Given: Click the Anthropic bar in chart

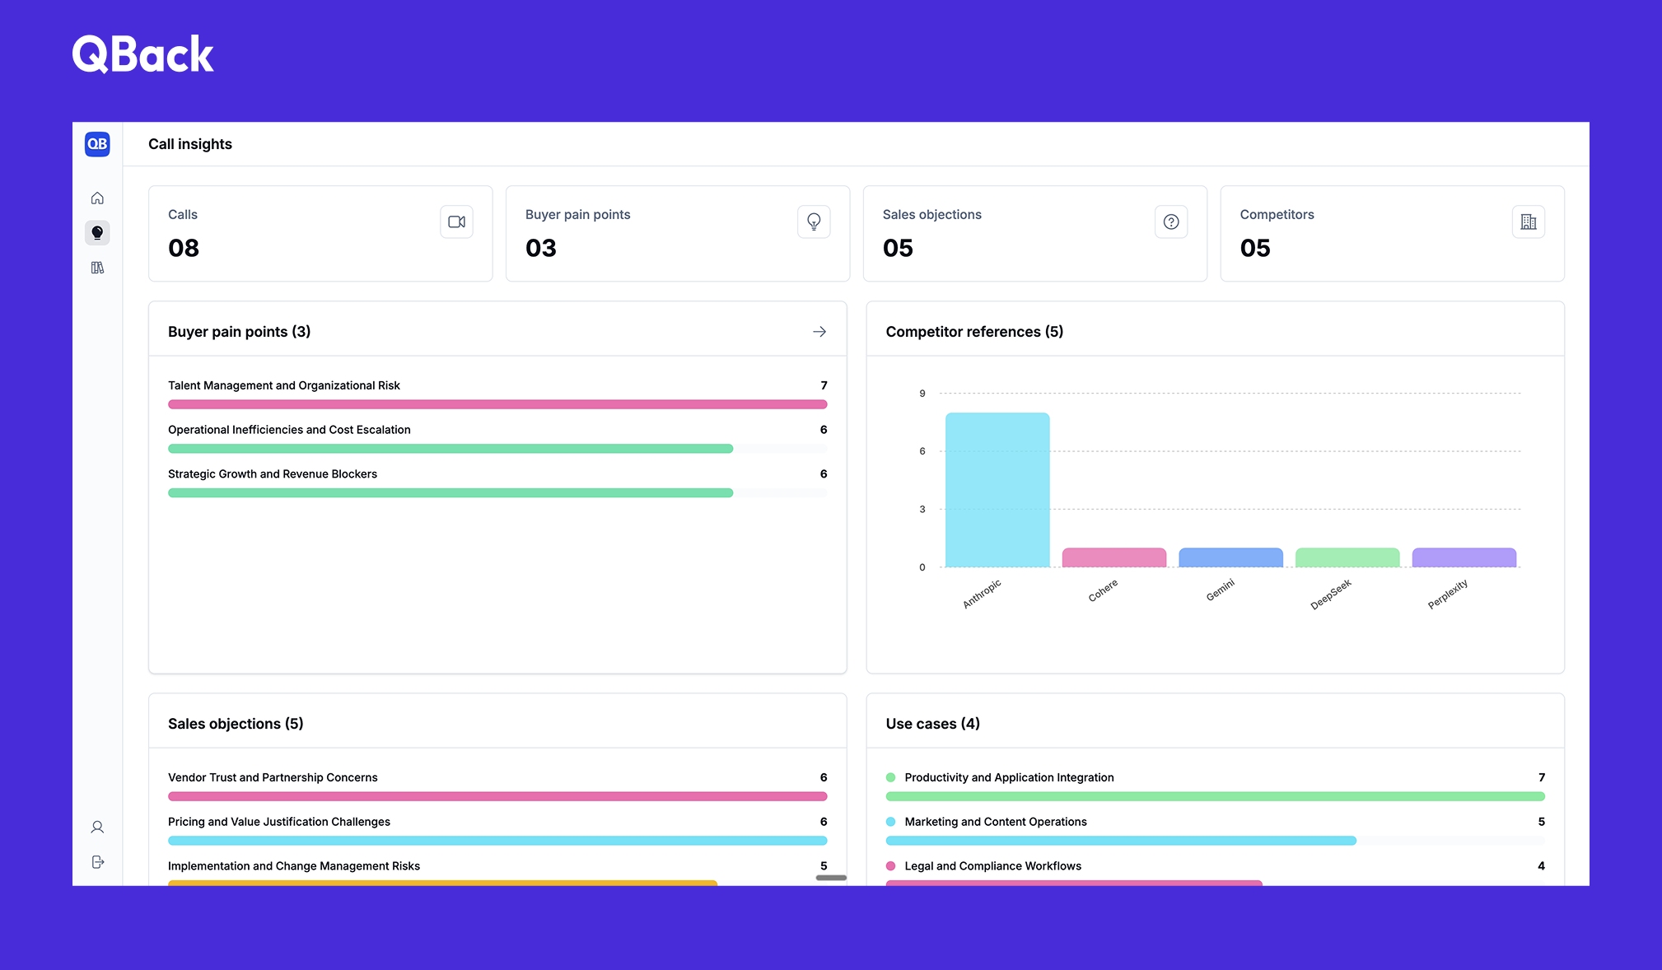Looking at the screenshot, I should click(x=997, y=490).
